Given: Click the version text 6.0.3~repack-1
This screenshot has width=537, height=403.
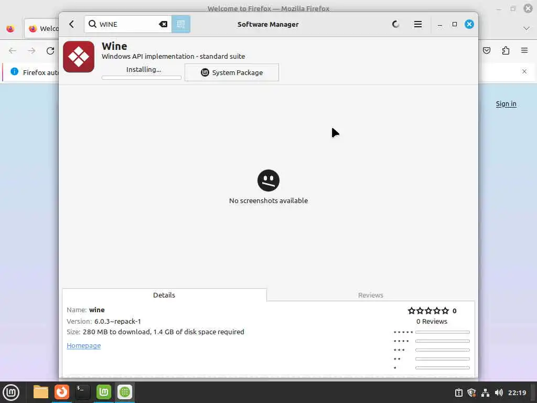Looking at the screenshot, I should point(117,322).
